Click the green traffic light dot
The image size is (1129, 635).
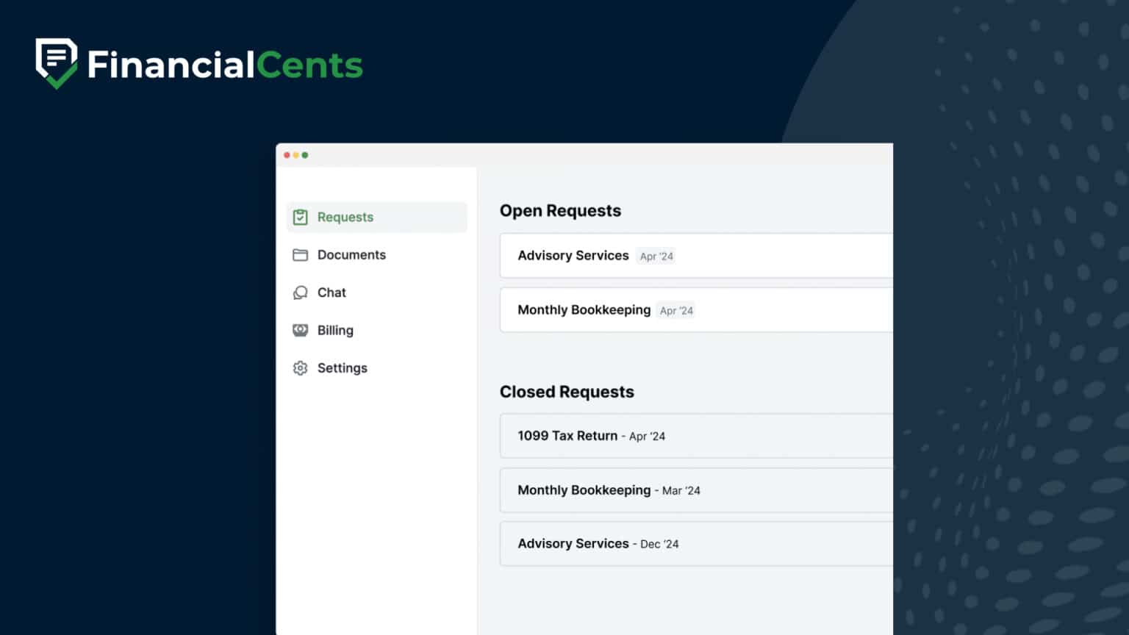pos(305,155)
